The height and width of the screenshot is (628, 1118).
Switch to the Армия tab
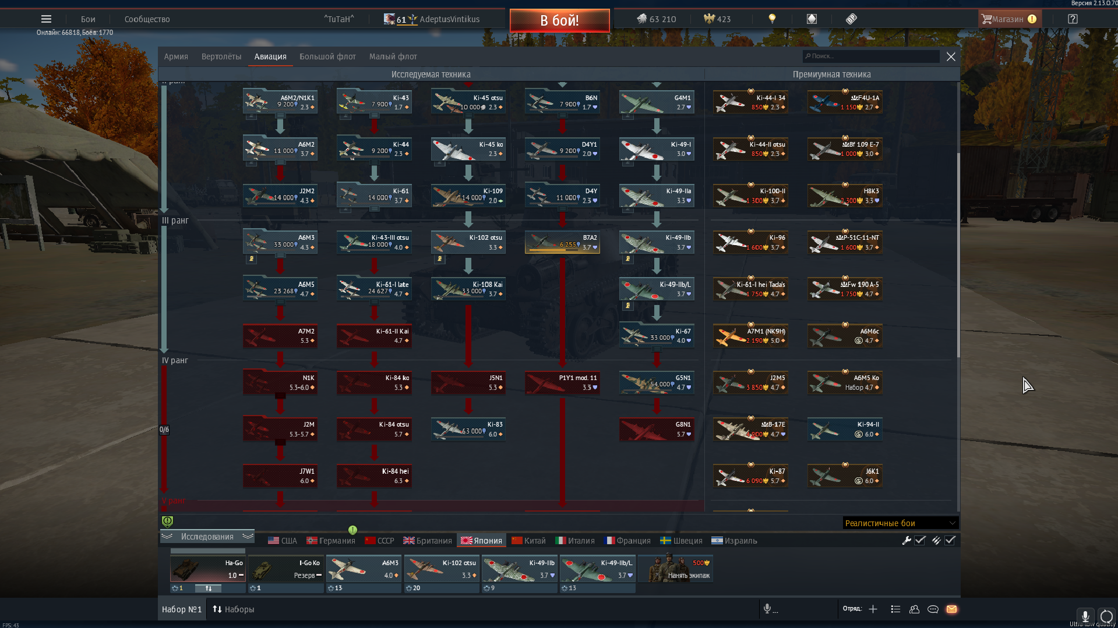(176, 56)
